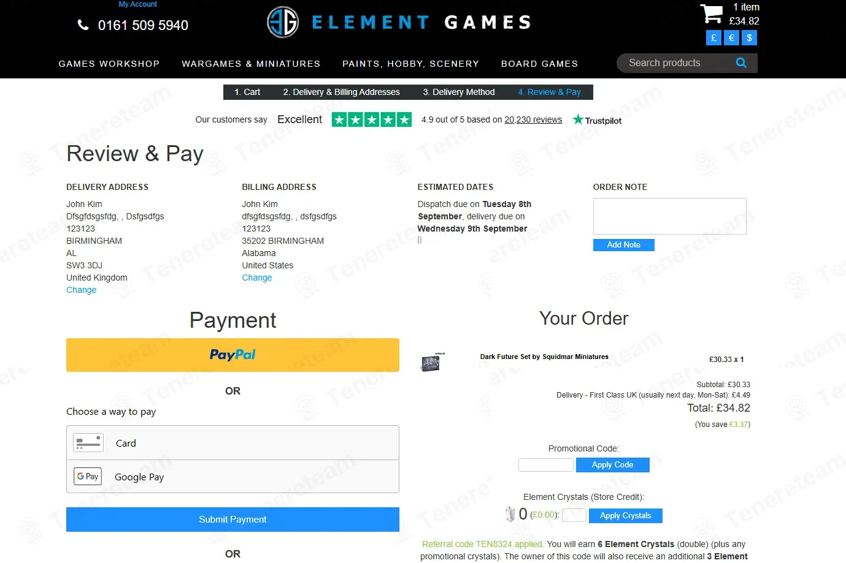The image size is (846, 563).
Task: Click the Google Pay logo icon
Action: coord(88,476)
